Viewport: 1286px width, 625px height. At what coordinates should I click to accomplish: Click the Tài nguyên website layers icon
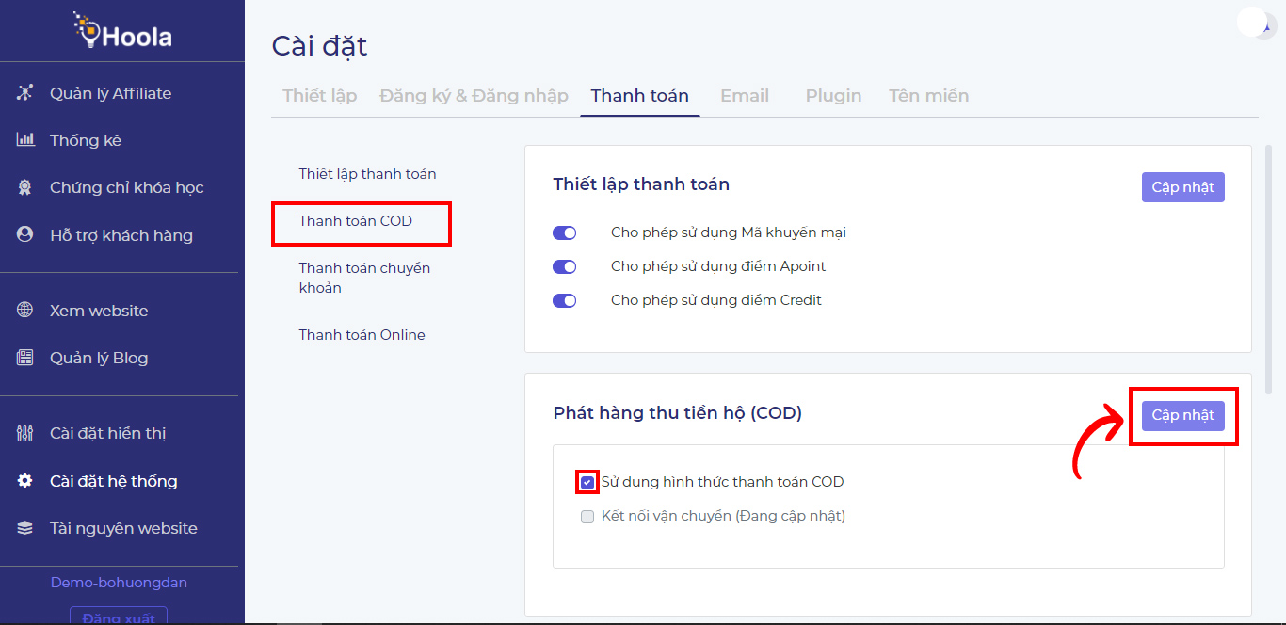tap(25, 528)
